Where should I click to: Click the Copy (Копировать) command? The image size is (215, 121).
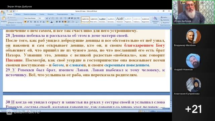[13, 20]
